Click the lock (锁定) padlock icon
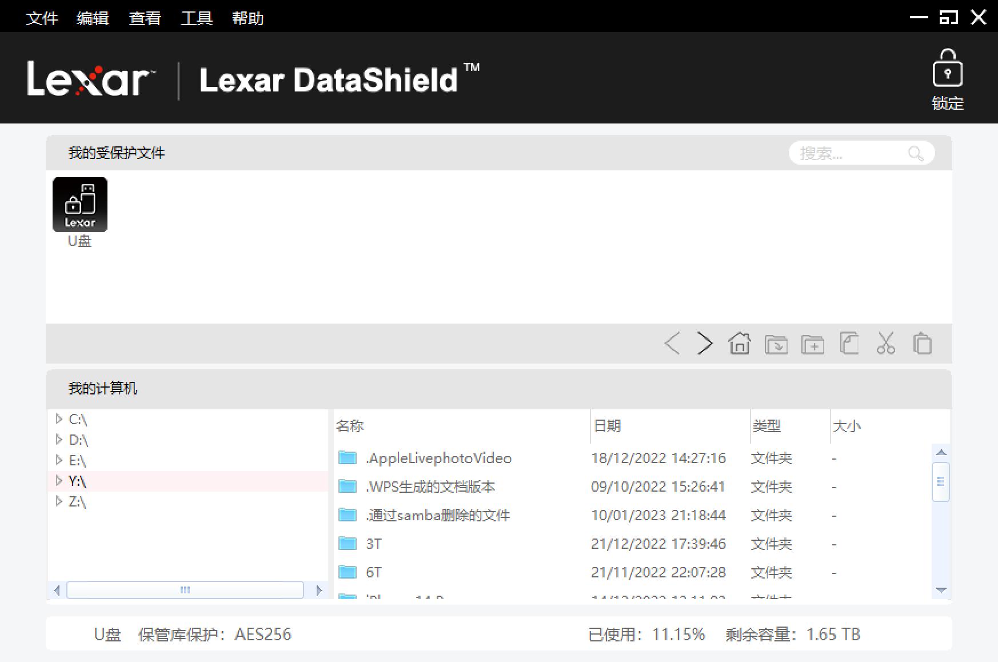 pos(947,69)
